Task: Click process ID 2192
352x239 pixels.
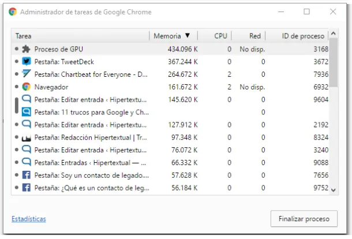Action: (x=321, y=125)
